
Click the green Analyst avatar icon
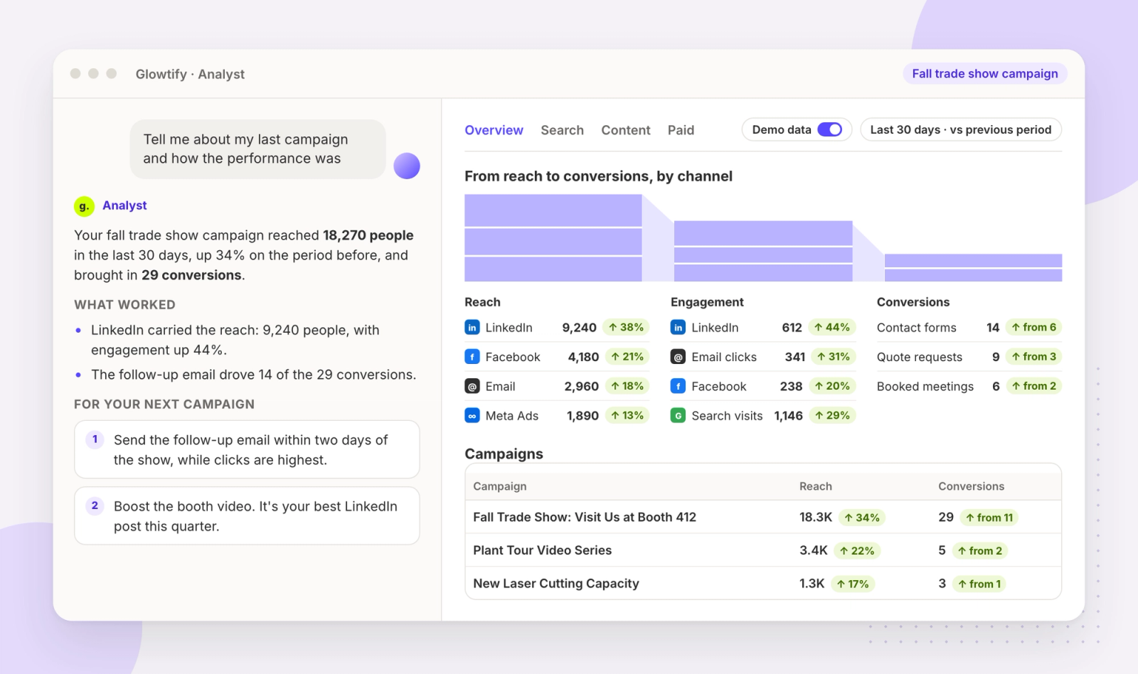(x=84, y=206)
